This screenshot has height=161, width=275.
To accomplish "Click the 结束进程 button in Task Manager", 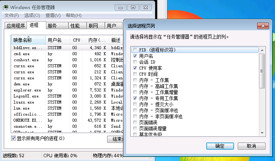I will point(115,139).
